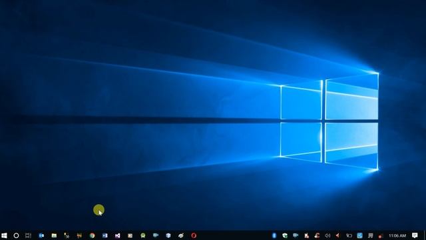The width and height of the screenshot is (426, 240).
Task: Open File Explorer from the taskbar
Action: (54, 235)
